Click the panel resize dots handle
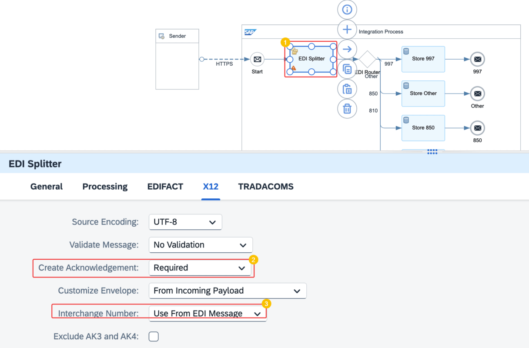This screenshot has height=348, width=529. pyautogui.click(x=432, y=151)
